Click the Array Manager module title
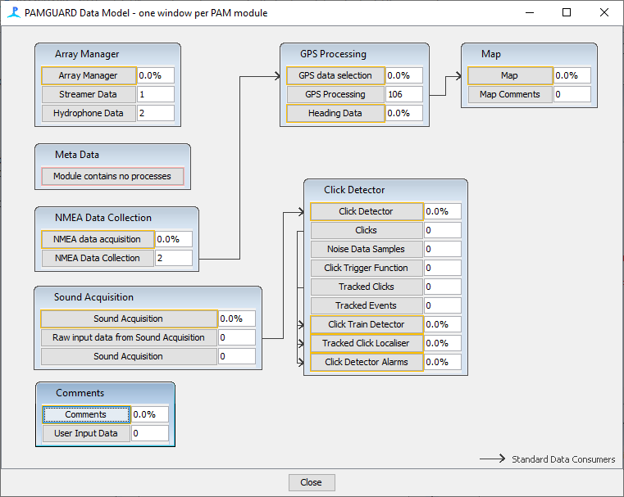Image resolution: width=624 pixels, height=497 pixels. pyautogui.click(x=87, y=54)
